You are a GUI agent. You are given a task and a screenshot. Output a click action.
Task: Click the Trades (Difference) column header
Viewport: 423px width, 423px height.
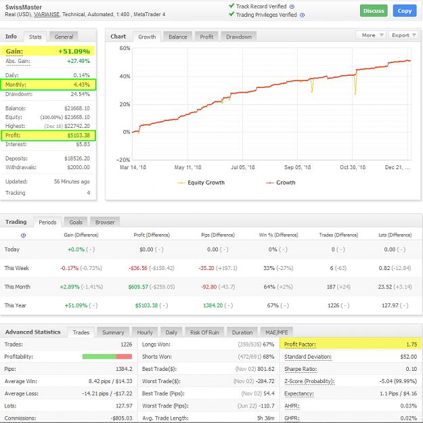[338, 235]
